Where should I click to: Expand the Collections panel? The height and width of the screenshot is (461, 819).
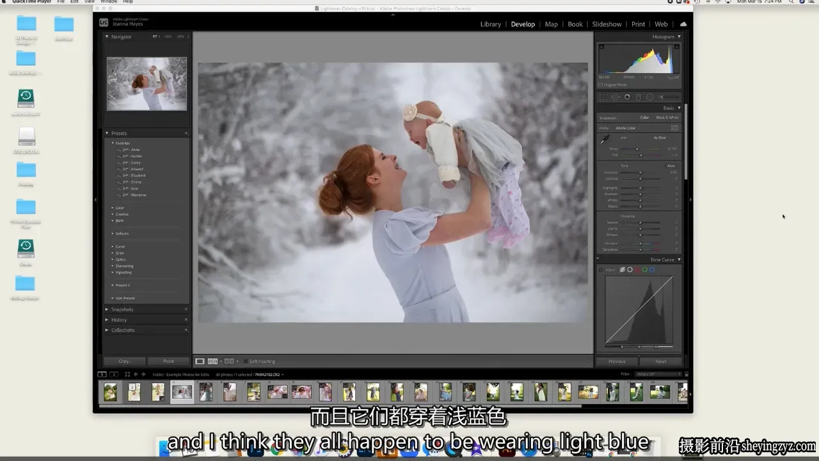click(107, 330)
